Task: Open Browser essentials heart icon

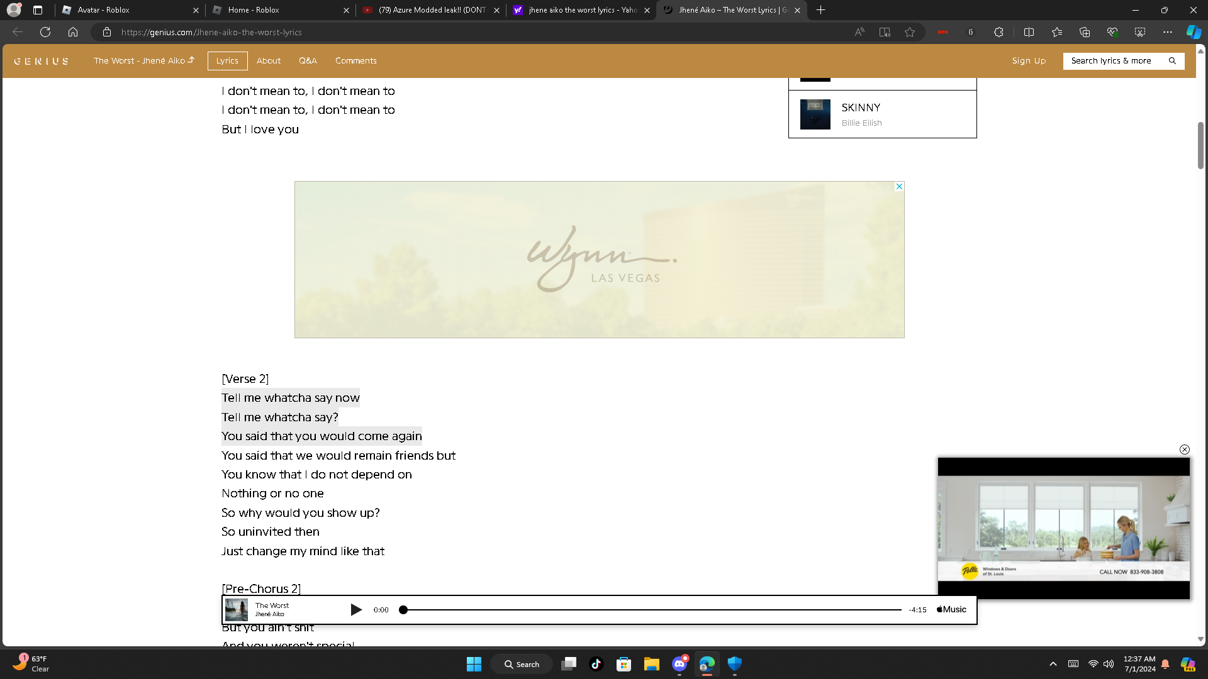Action: tap(1112, 32)
